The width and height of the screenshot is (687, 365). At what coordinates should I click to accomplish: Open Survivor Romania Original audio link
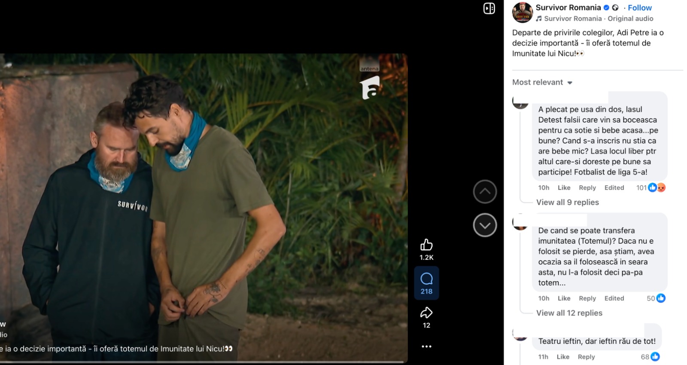[x=598, y=19]
